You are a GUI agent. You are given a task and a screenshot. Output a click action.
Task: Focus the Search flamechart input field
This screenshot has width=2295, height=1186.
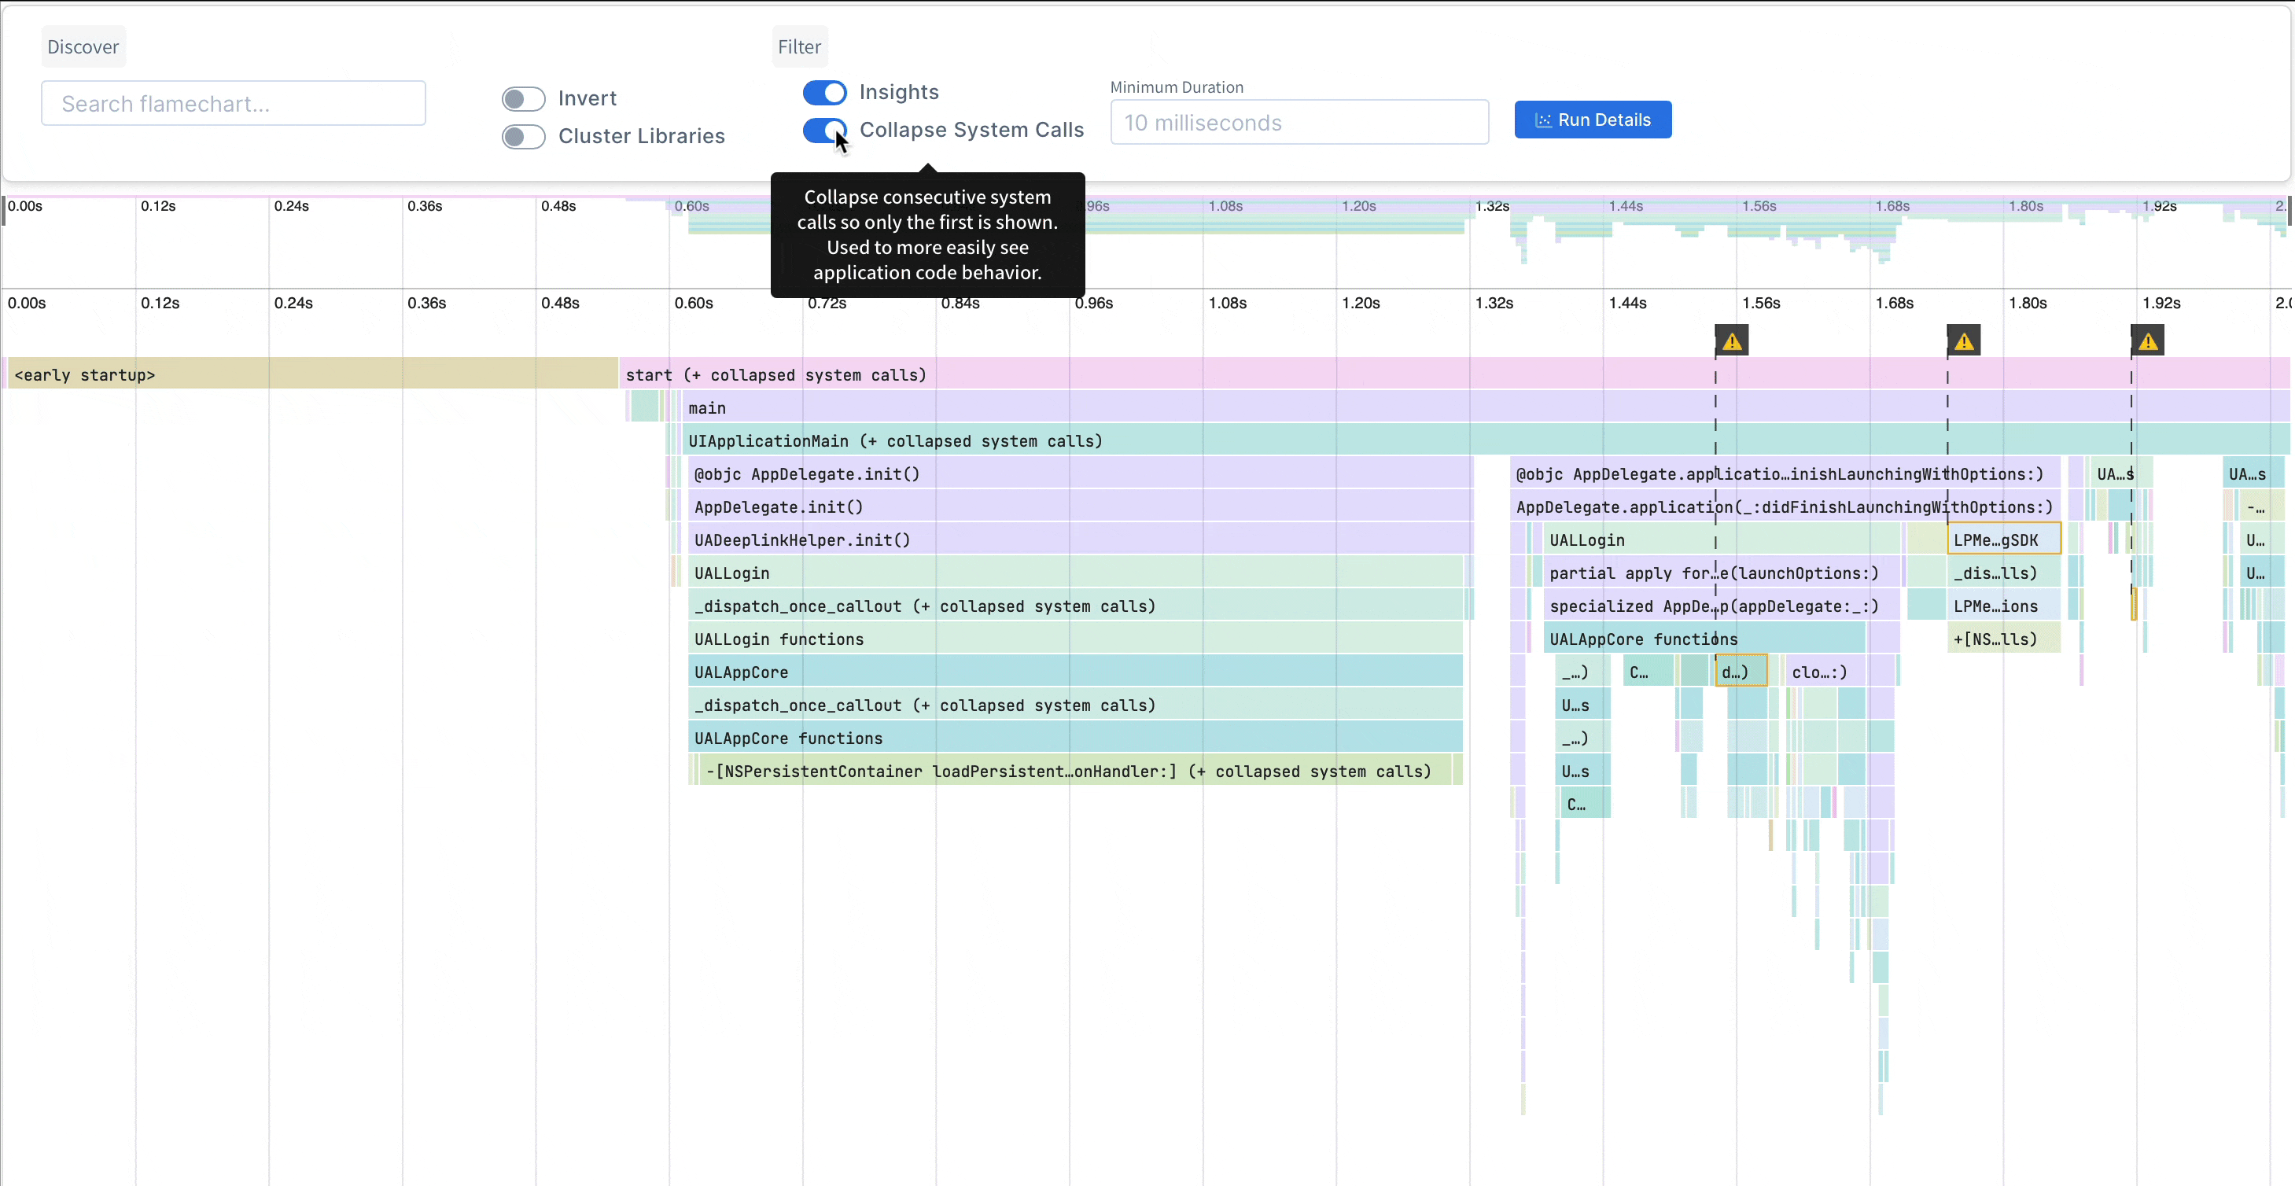(234, 105)
